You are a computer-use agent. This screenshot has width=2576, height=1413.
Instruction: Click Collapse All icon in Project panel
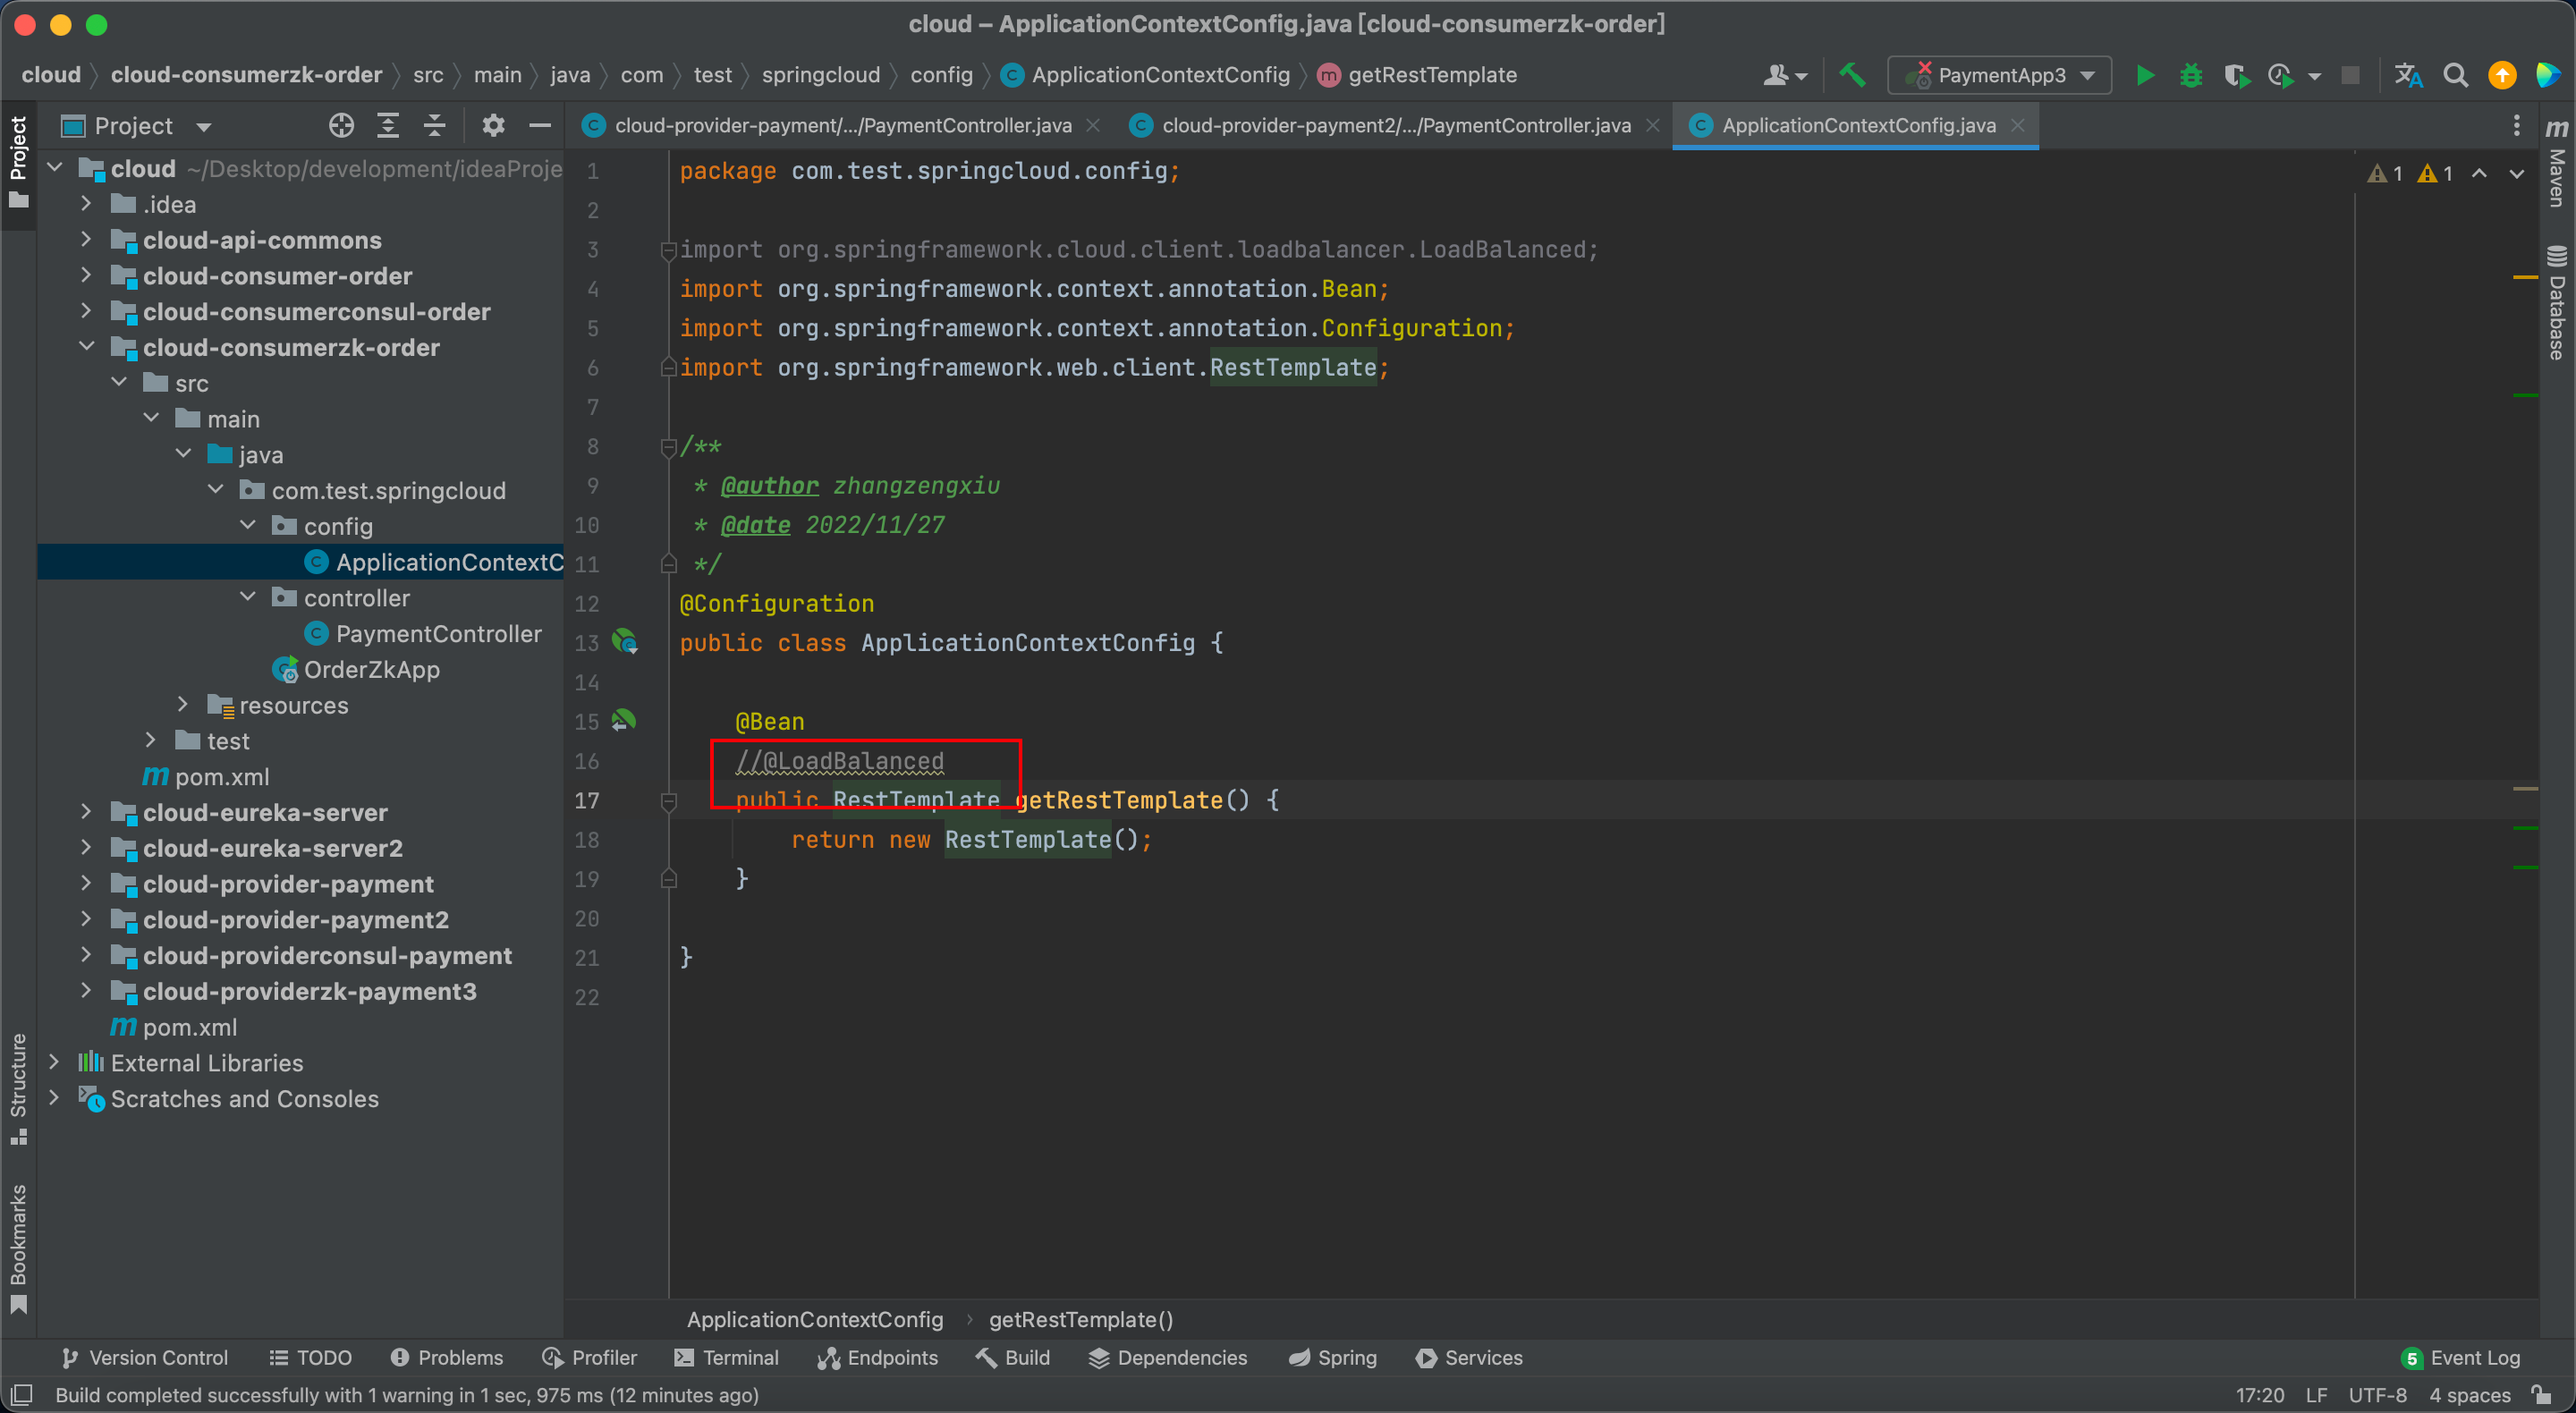(434, 125)
